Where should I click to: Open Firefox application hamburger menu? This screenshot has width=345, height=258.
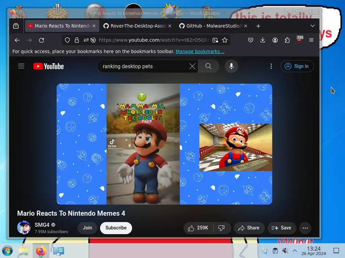[x=311, y=40]
